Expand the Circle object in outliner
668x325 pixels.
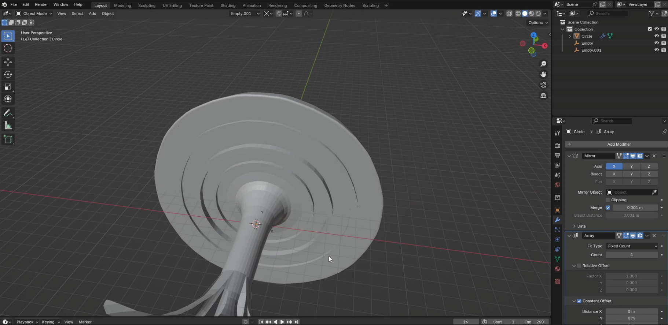(570, 36)
